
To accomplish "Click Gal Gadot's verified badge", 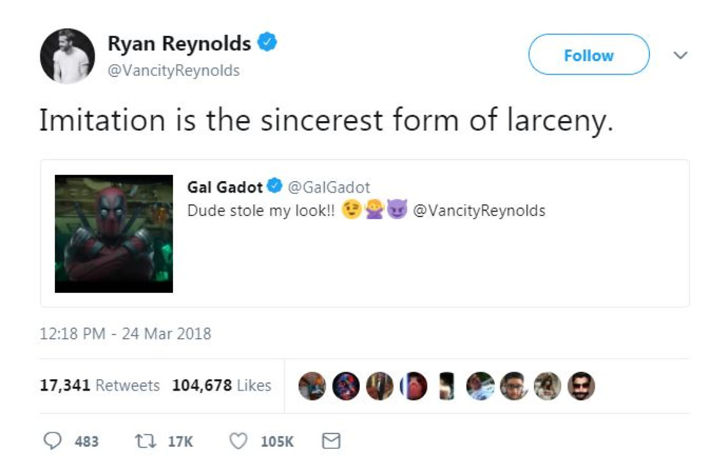I will click(275, 187).
